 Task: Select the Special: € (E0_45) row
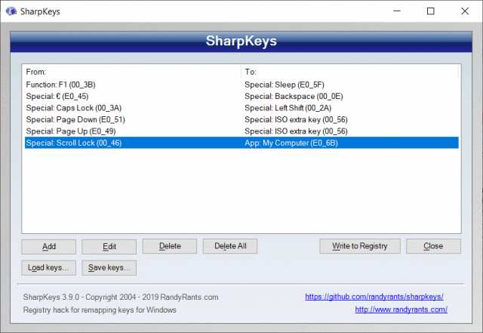[x=241, y=96]
